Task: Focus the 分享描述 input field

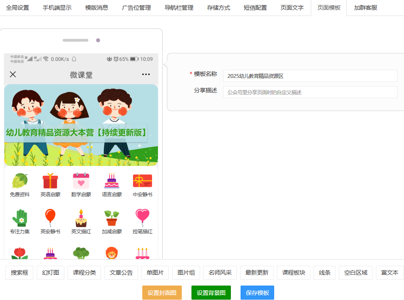Action: click(310, 92)
